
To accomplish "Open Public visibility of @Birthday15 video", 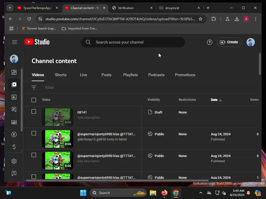I will (156, 134).
